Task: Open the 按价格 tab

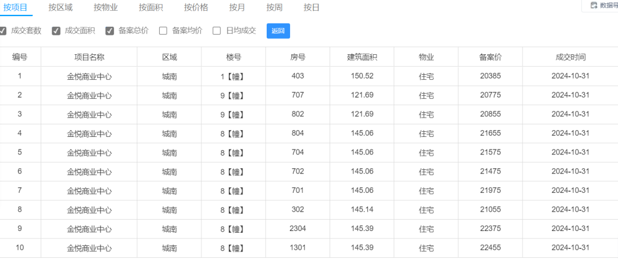Action: point(196,7)
